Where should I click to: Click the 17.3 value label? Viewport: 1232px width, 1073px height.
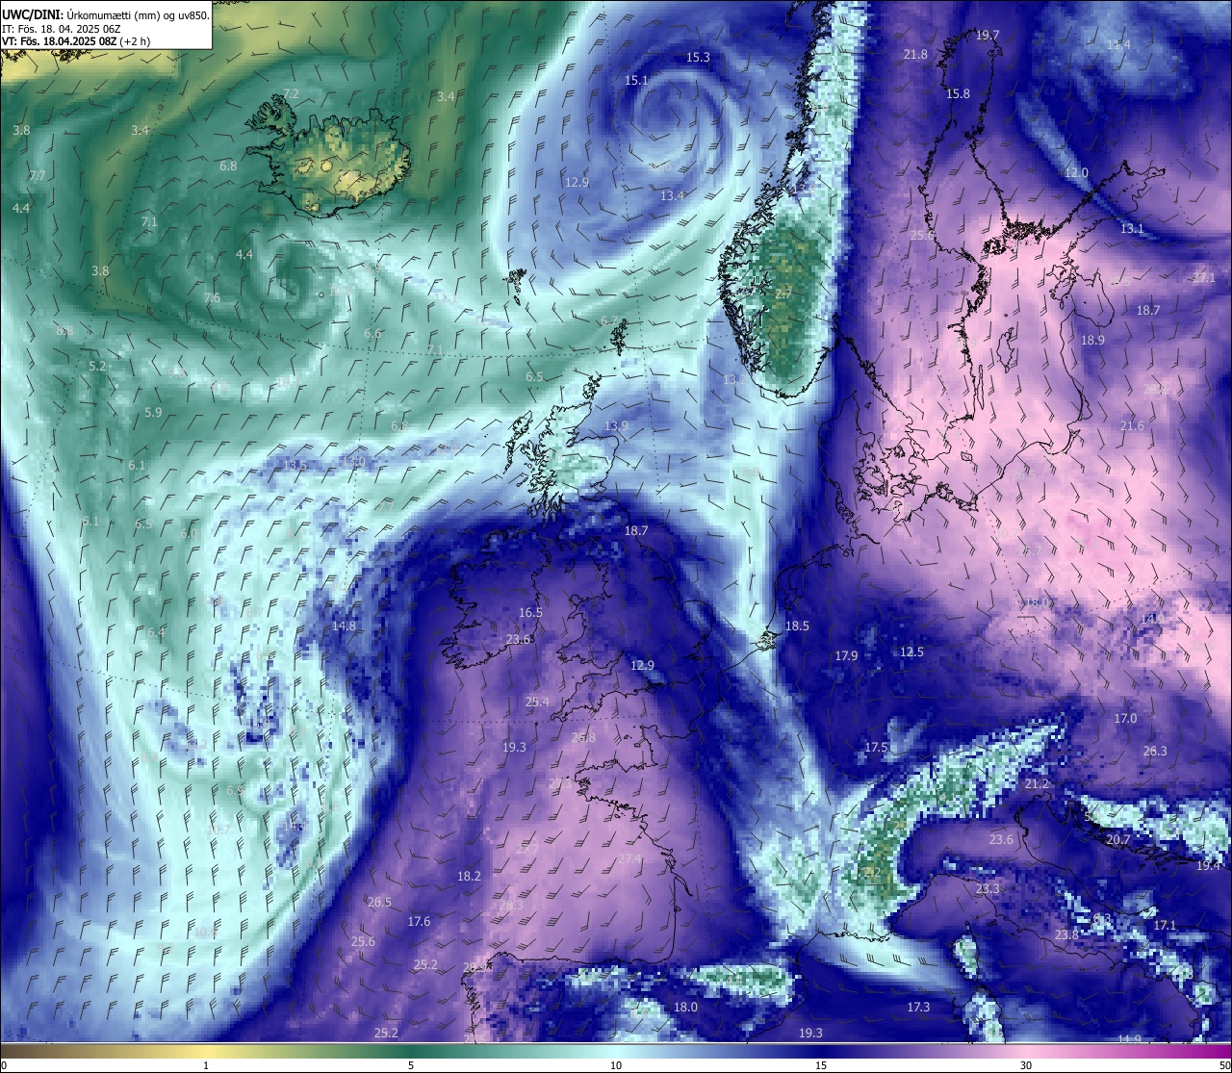click(x=918, y=1007)
